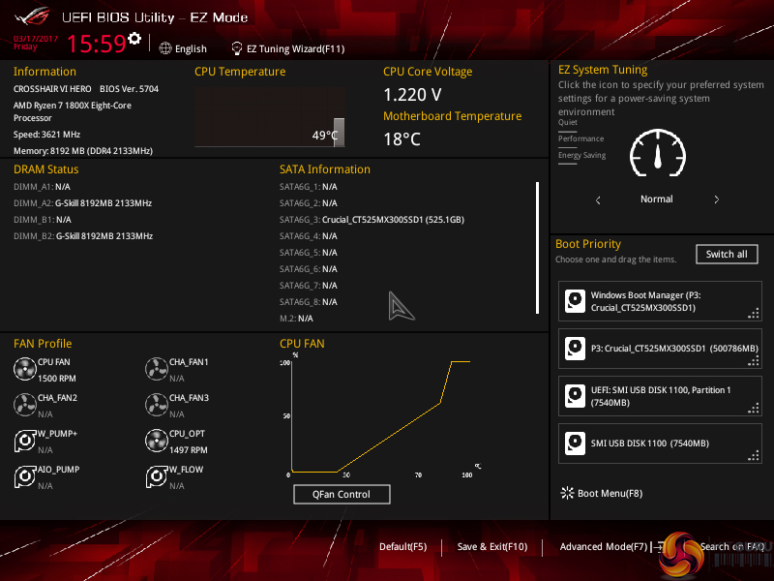Click the M.2: N/A entry
This screenshot has width=774, height=581.
[x=296, y=319]
